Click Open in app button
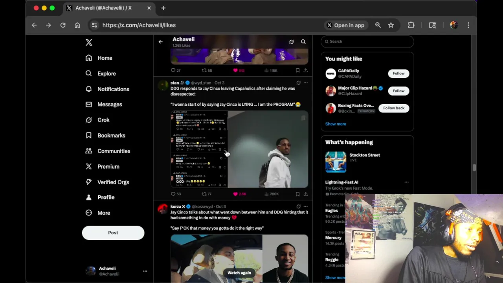503x283 pixels. 345,25
